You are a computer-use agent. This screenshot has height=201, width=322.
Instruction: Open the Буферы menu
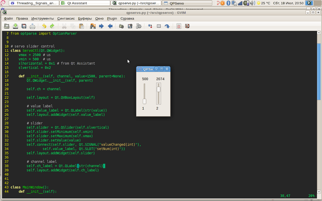pyautogui.click(x=85, y=18)
